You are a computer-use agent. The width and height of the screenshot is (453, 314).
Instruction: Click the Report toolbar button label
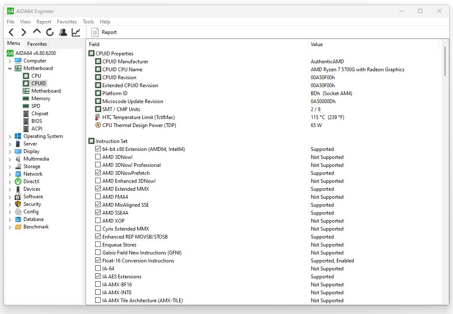point(109,32)
